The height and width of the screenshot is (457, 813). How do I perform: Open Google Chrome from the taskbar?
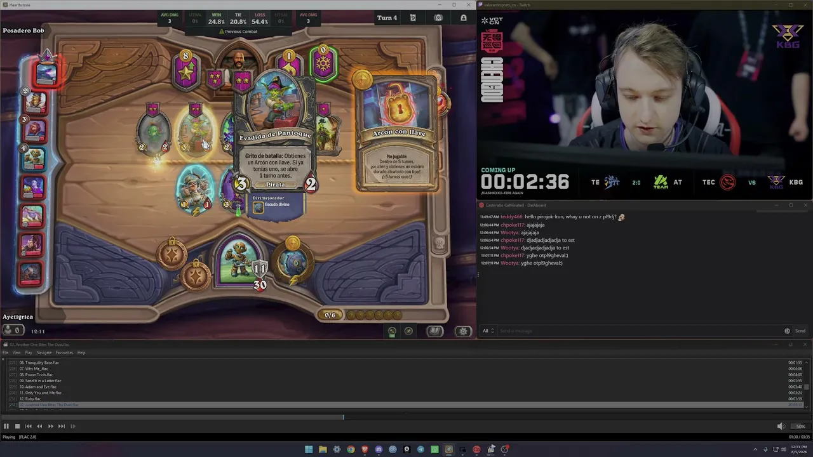point(351,449)
